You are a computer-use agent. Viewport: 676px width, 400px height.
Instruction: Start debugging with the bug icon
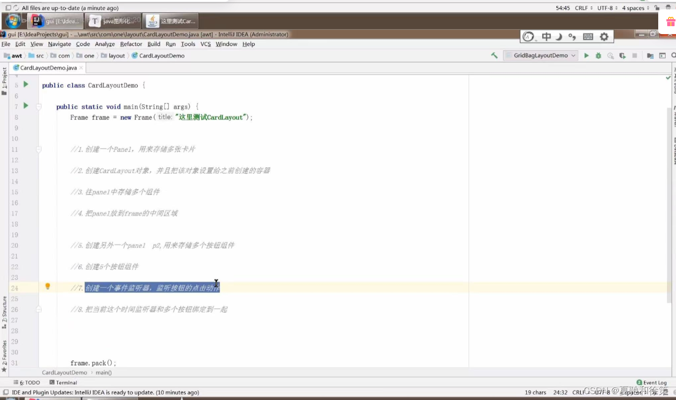(x=598, y=55)
